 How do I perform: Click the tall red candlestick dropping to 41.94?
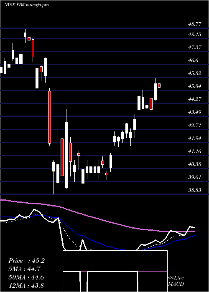(x=49, y=117)
